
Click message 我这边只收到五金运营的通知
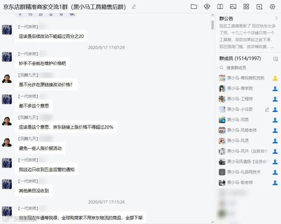(x=47, y=169)
